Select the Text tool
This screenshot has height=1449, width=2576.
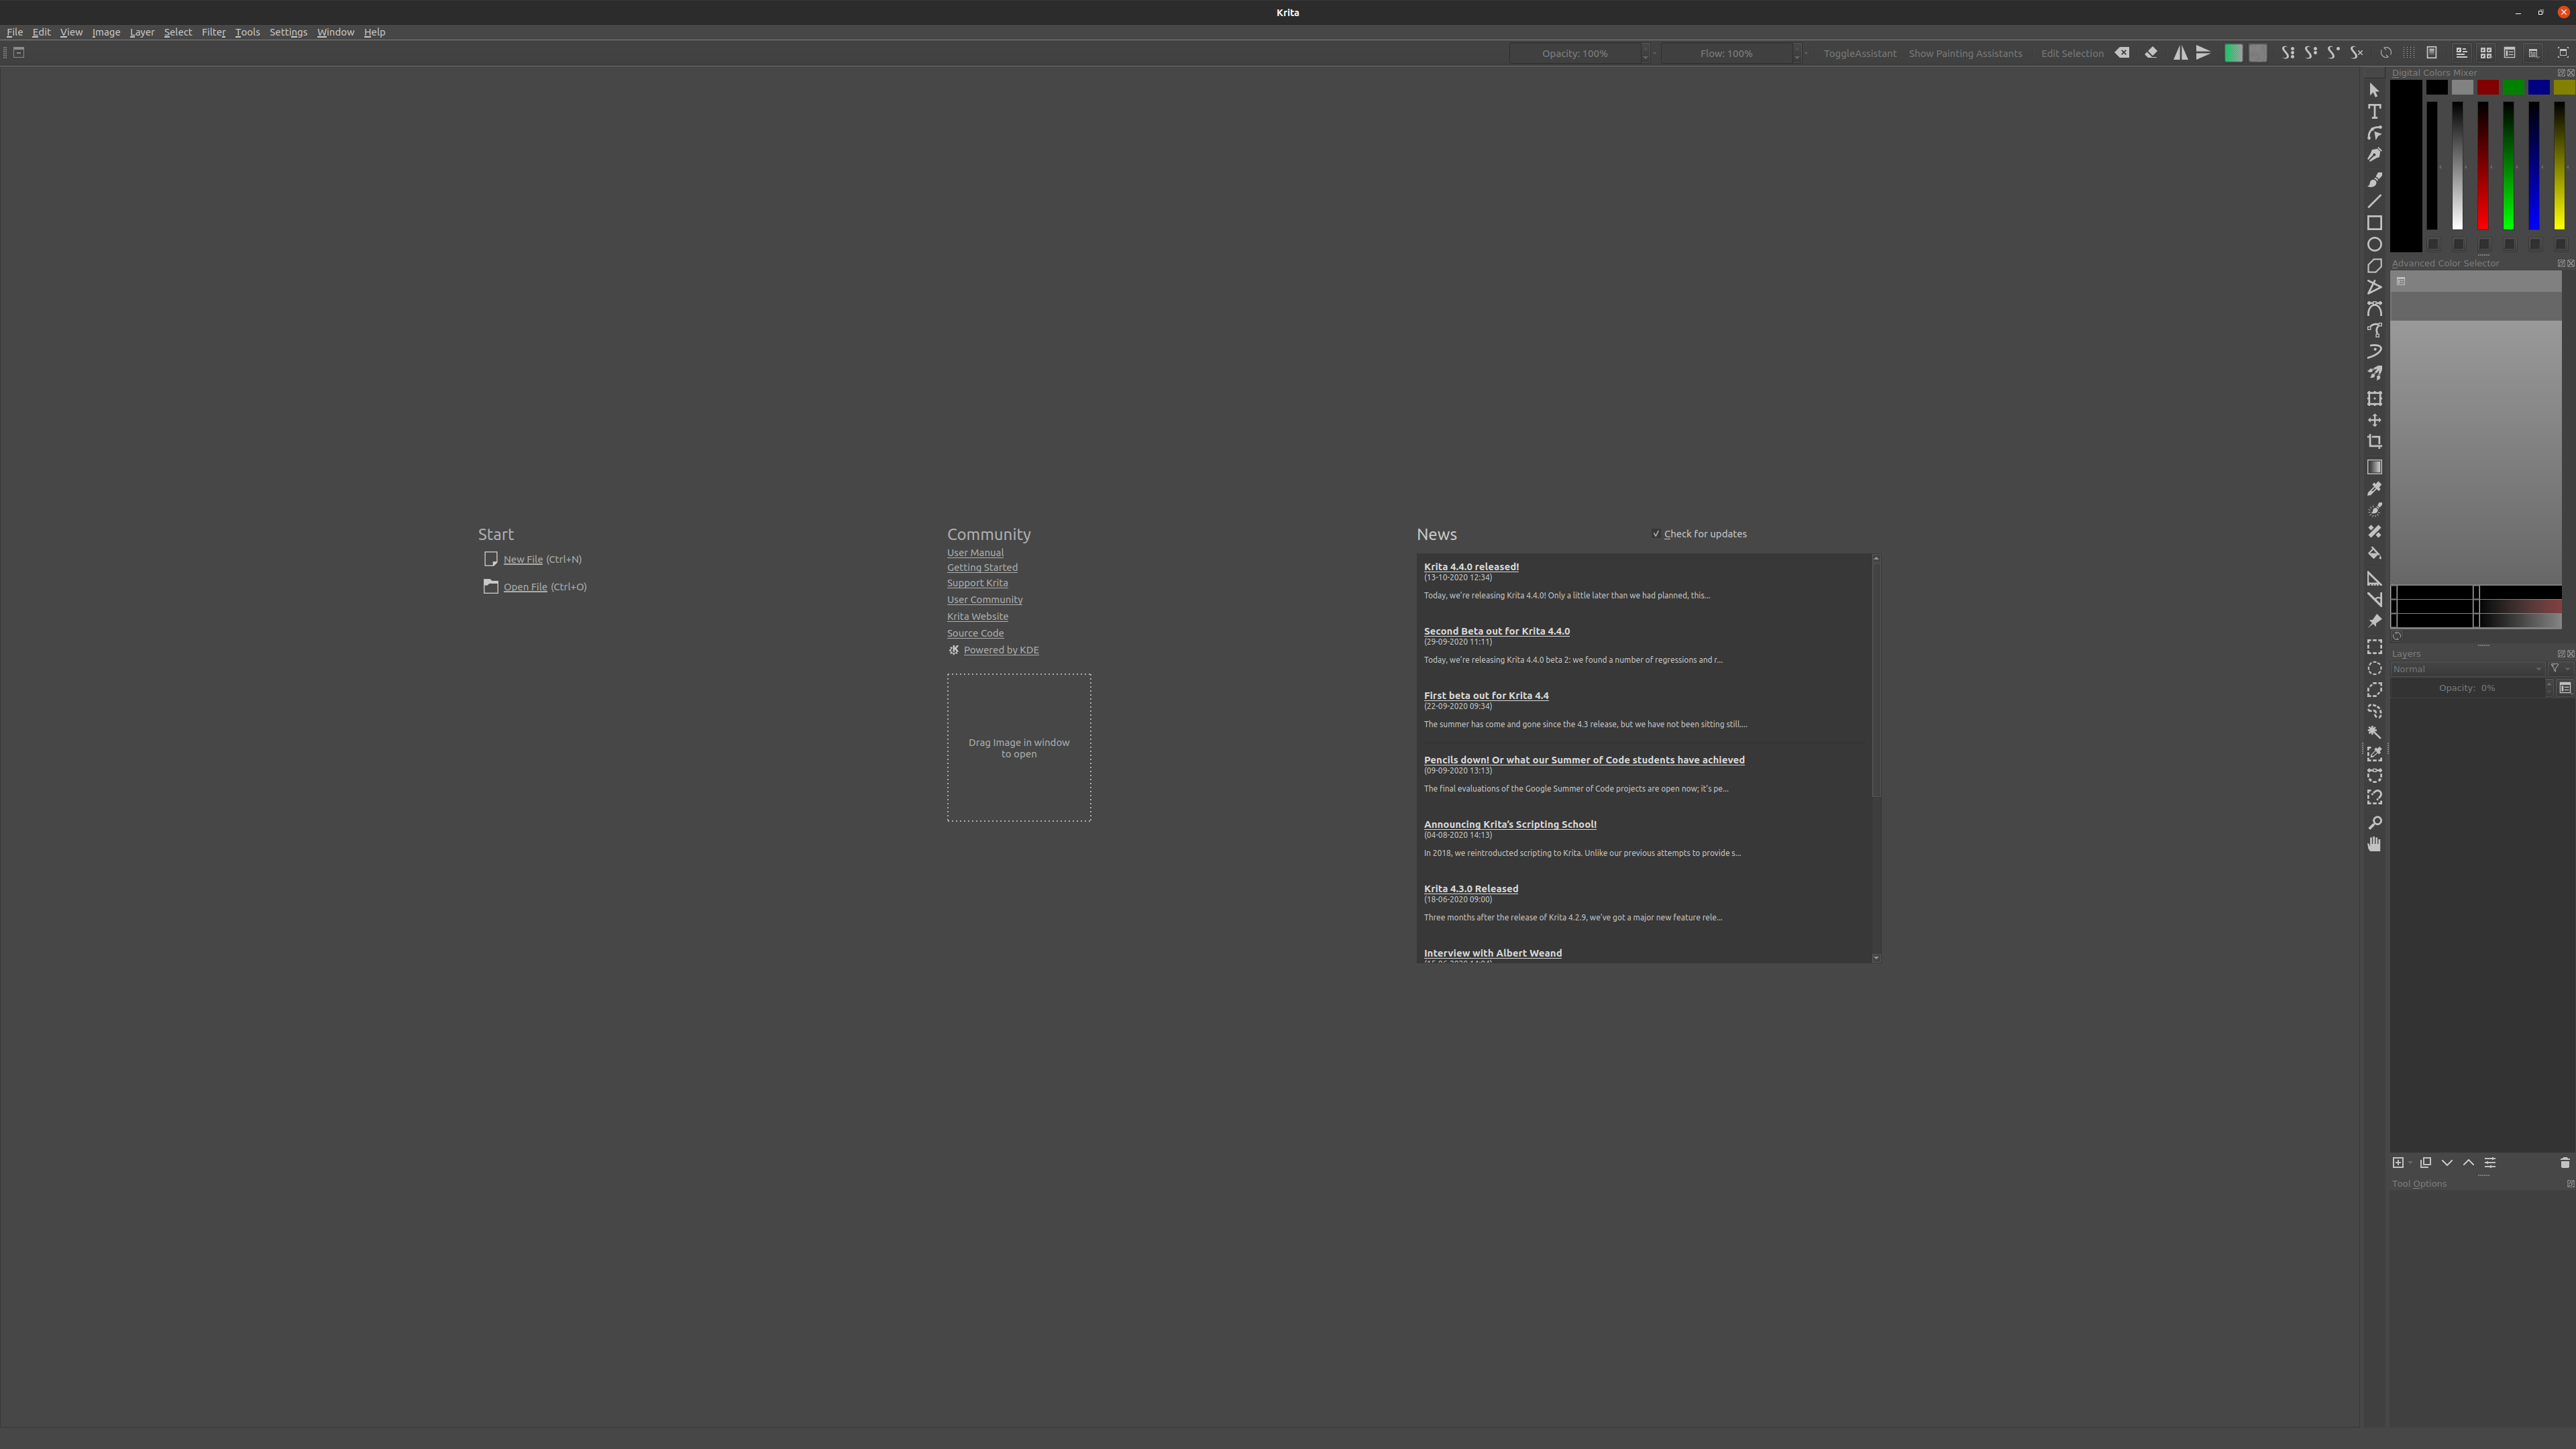coord(2374,112)
